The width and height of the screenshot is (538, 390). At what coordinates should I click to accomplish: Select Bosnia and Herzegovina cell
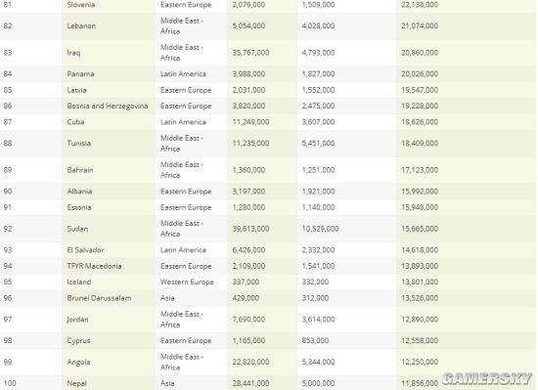[x=108, y=107]
